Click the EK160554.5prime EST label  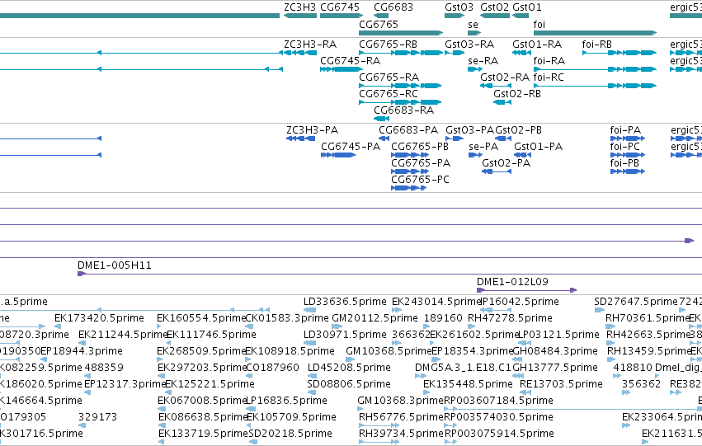(201, 318)
